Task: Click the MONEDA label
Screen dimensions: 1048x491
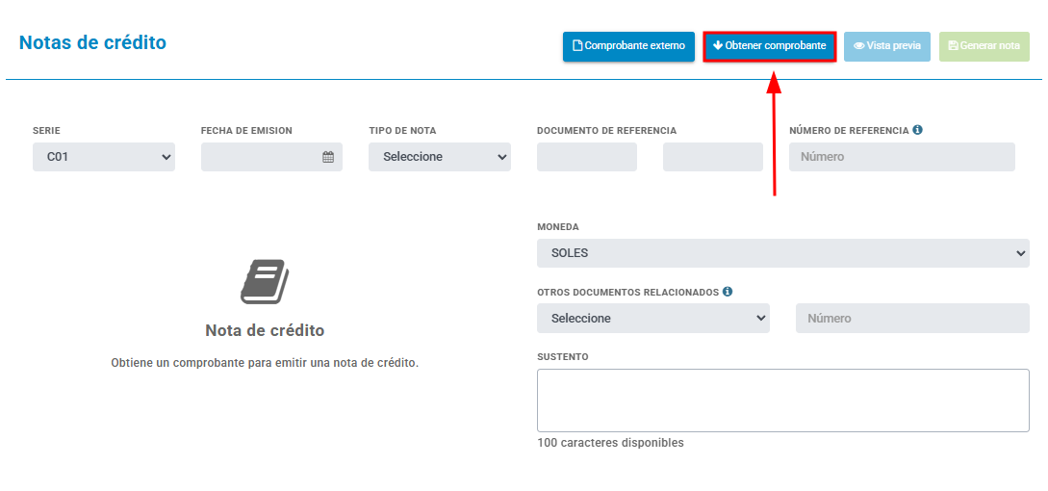Action: (558, 227)
